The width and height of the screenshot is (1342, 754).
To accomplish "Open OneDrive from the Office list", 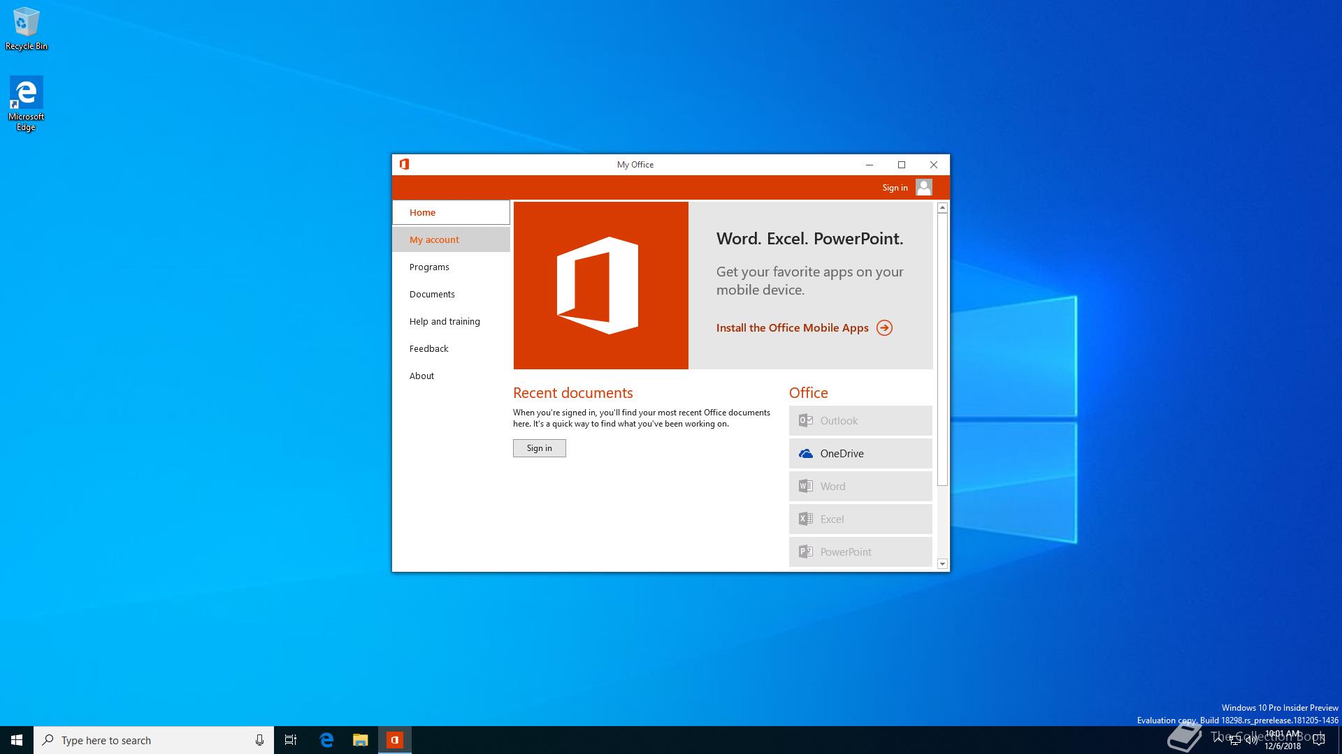I will point(860,453).
